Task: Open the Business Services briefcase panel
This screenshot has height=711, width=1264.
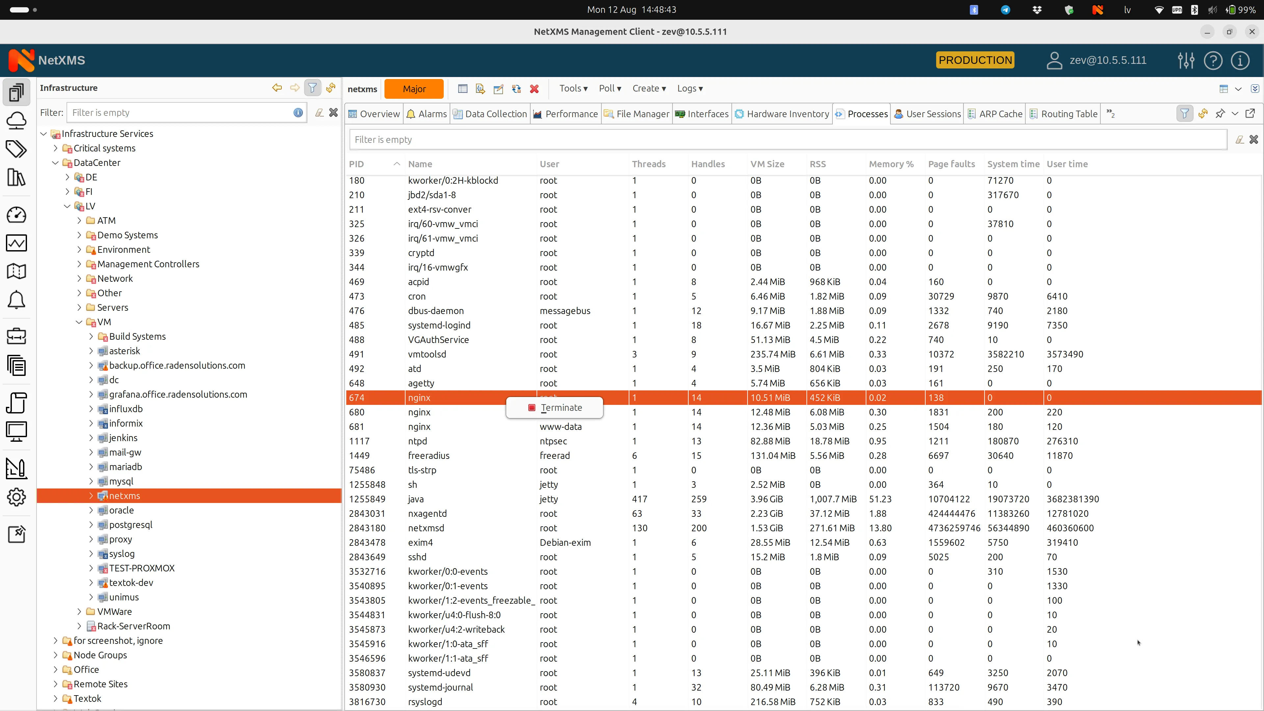Action: pos(17,336)
